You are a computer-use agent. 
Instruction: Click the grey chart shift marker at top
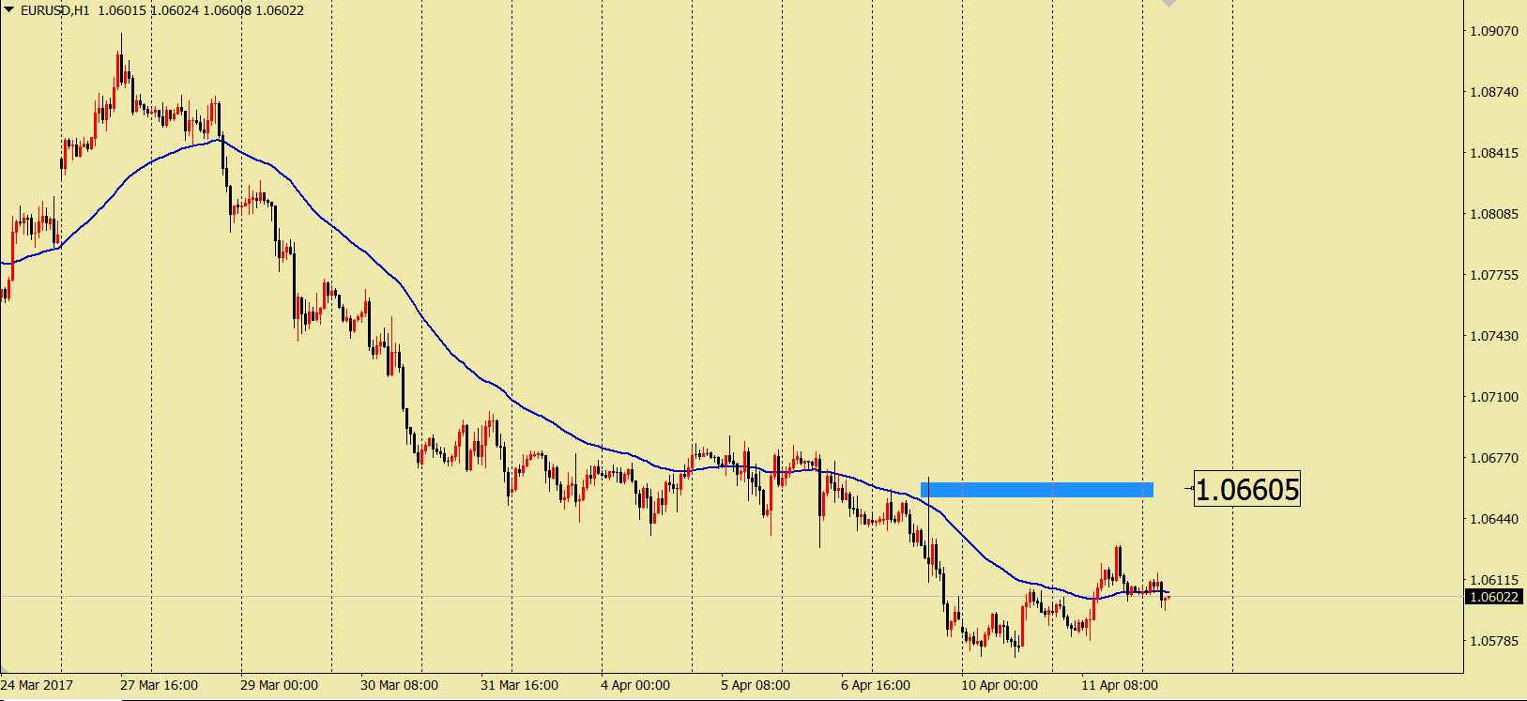(1168, 4)
